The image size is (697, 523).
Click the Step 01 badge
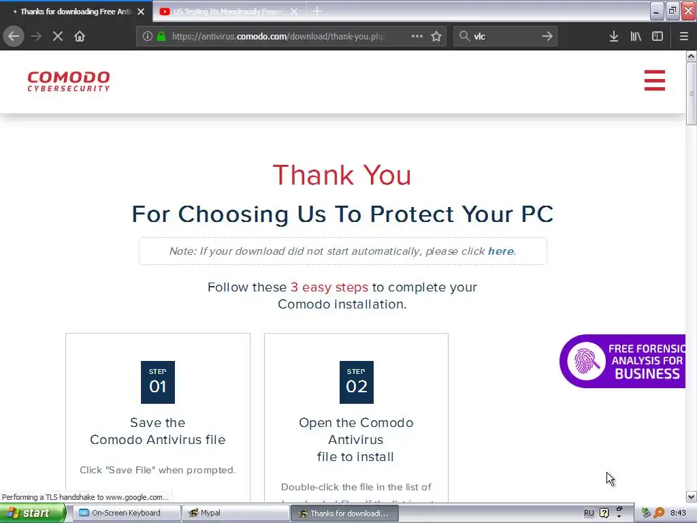pos(158,383)
